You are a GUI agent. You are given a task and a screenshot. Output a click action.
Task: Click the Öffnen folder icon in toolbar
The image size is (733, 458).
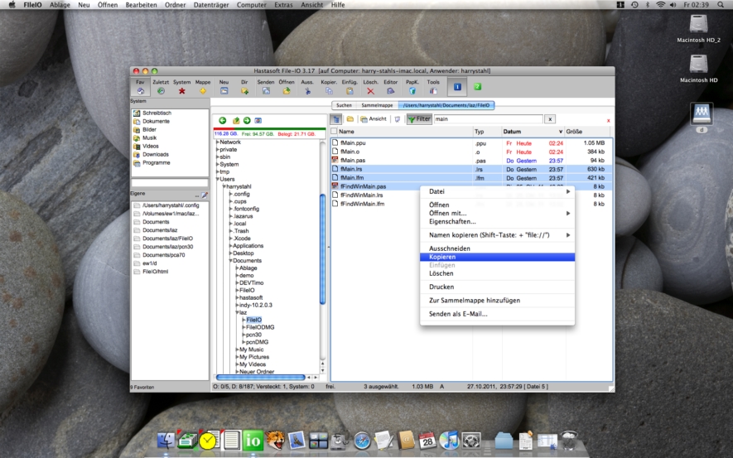(x=286, y=91)
